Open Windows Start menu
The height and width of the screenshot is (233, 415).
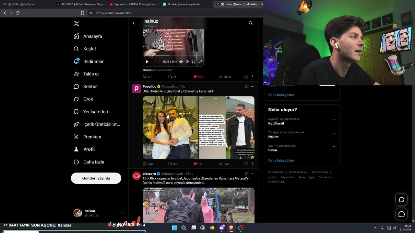pos(174,228)
